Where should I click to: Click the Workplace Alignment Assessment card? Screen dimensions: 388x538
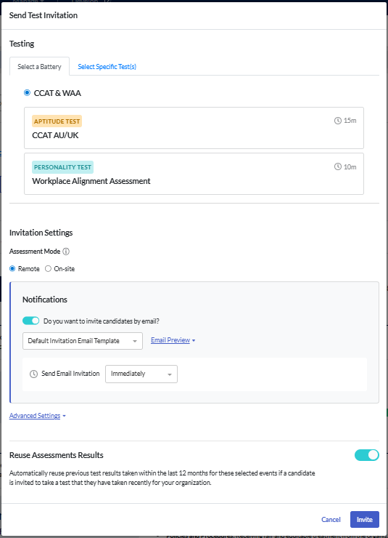click(x=194, y=174)
